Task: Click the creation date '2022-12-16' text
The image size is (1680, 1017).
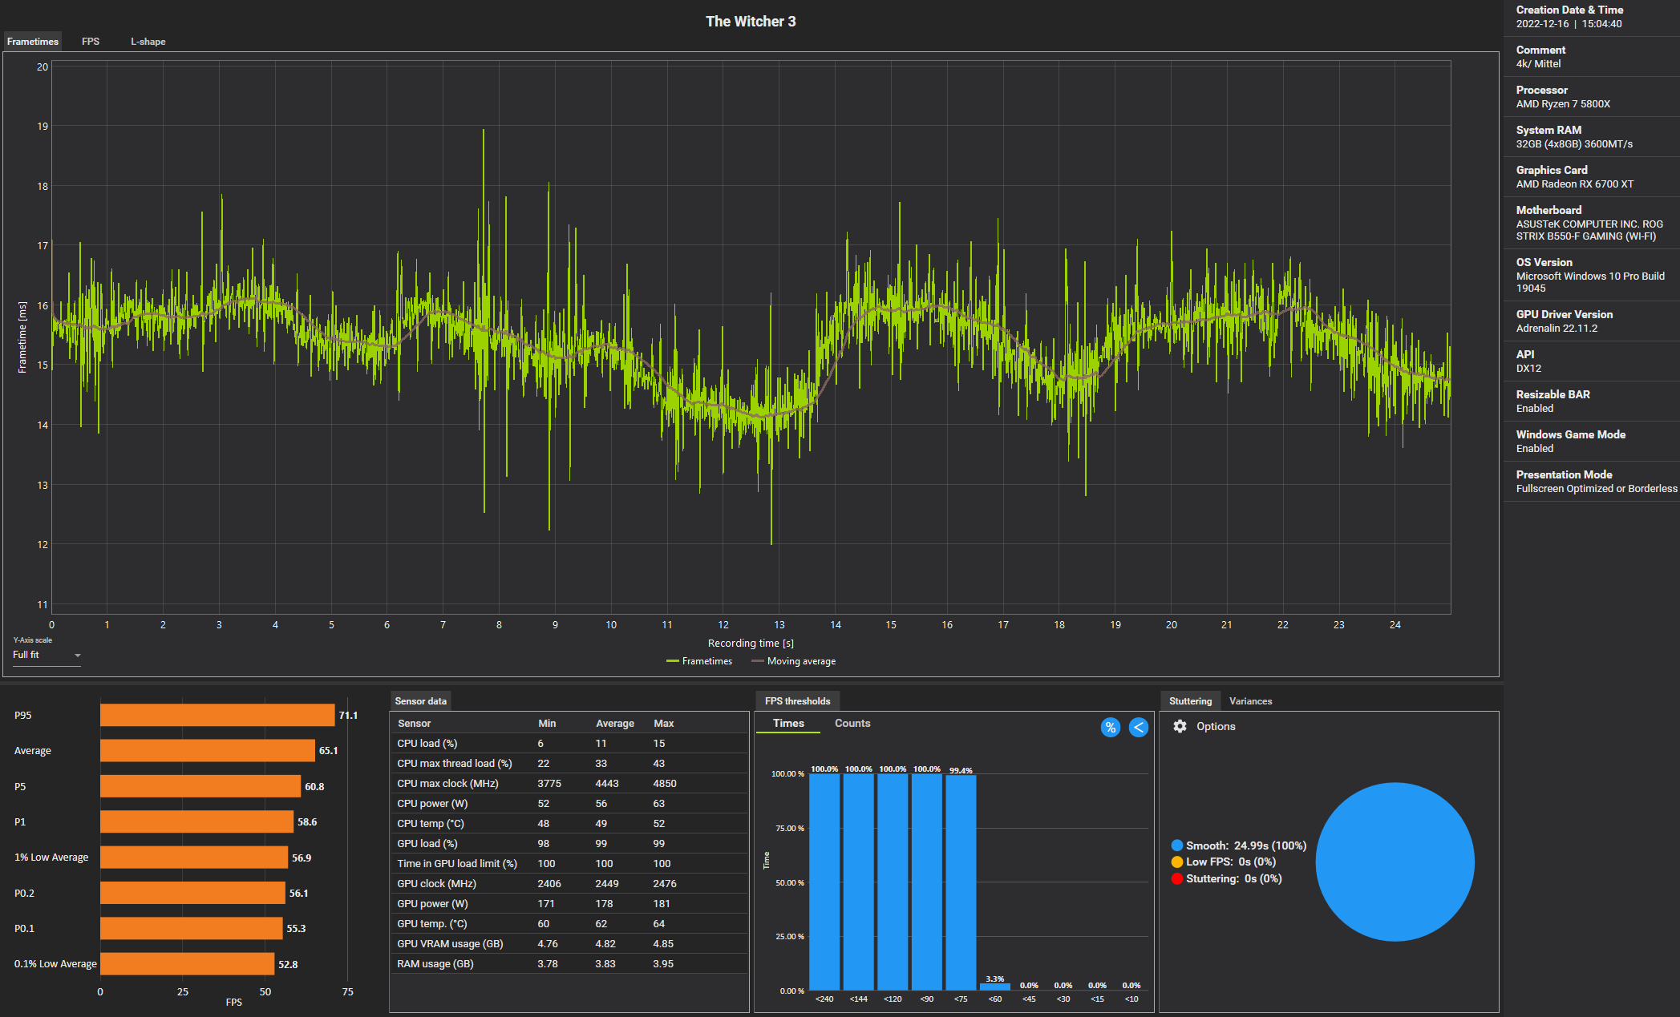Action: (x=1542, y=24)
